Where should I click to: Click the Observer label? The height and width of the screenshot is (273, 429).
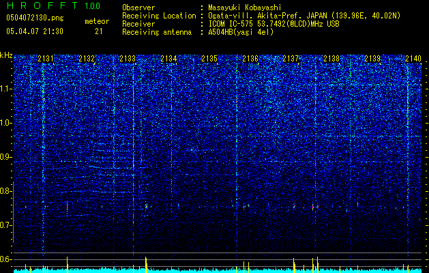[x=138, y=8]
